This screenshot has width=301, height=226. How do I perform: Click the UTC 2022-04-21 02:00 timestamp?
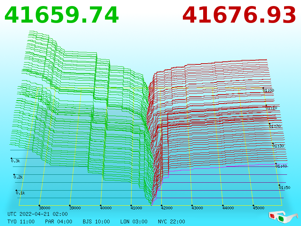[x=38, y=214]
